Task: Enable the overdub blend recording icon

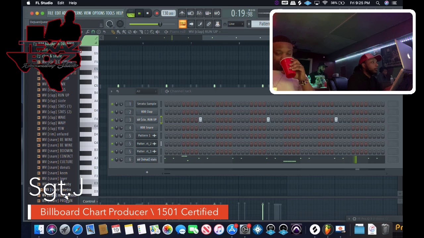Action: point(208,13)
